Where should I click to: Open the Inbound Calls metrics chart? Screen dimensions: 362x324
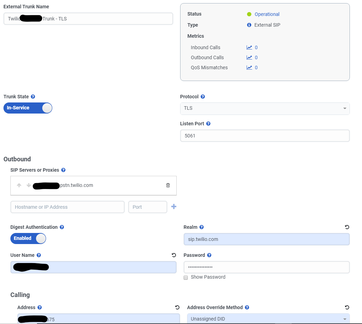(x=250, y=47)
